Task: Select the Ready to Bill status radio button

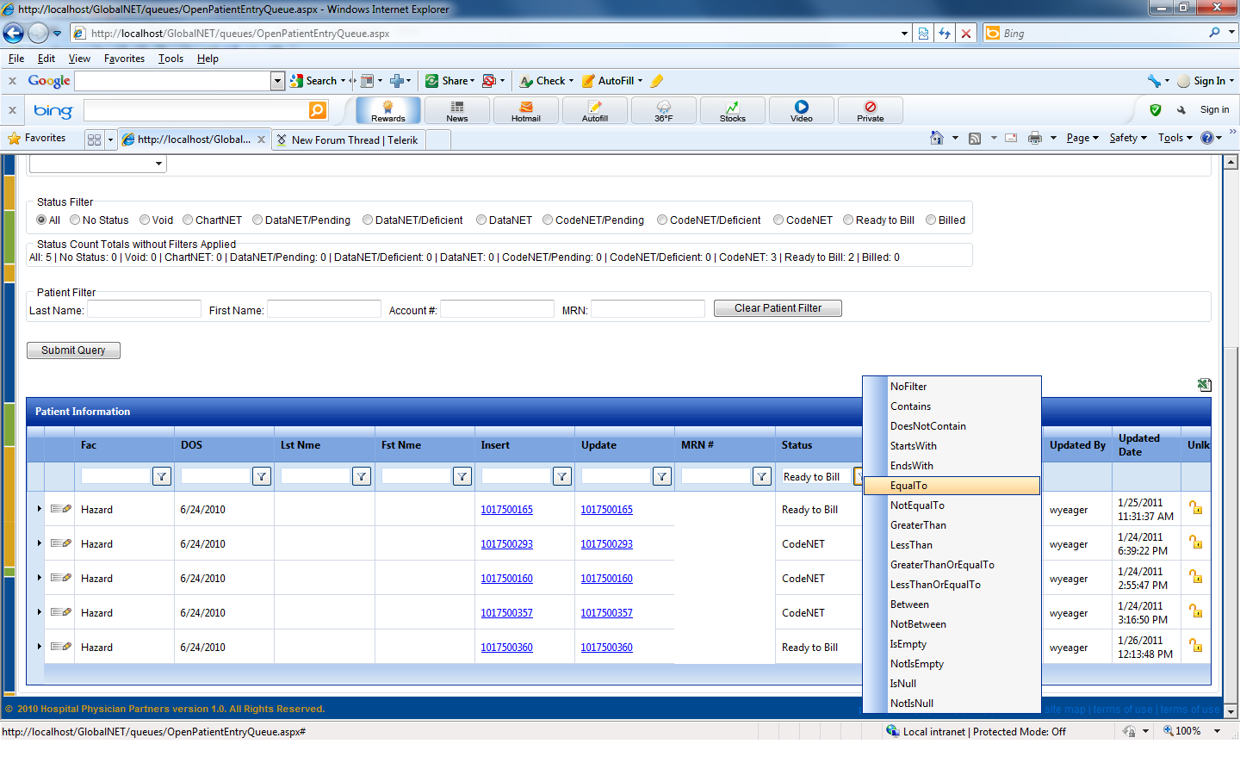Action: (848, 220)
